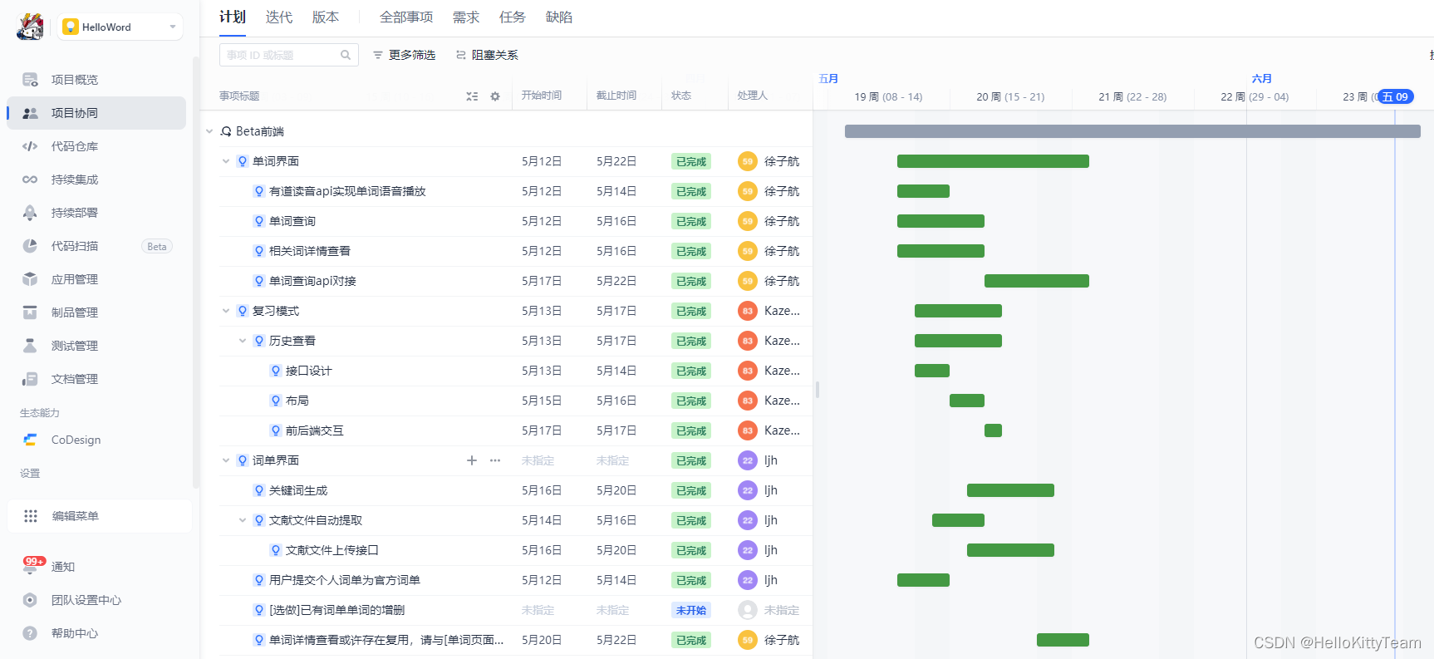This screenshot has height=659, width=1434.
Task: Click the 单词查询api对接 gantt bar
Action: (x=1037, y=281)
